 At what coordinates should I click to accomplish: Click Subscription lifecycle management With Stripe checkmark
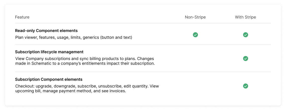coord(245,58)
